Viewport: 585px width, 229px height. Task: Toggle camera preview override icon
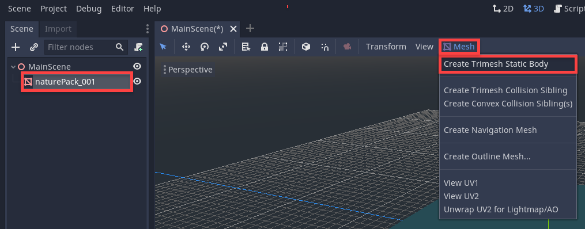(x=348, y=47)
